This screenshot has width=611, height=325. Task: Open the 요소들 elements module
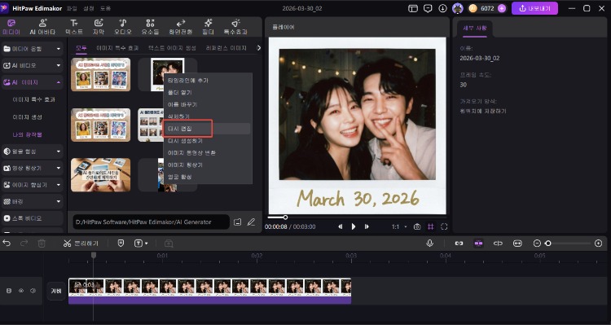tap(150, 27)
